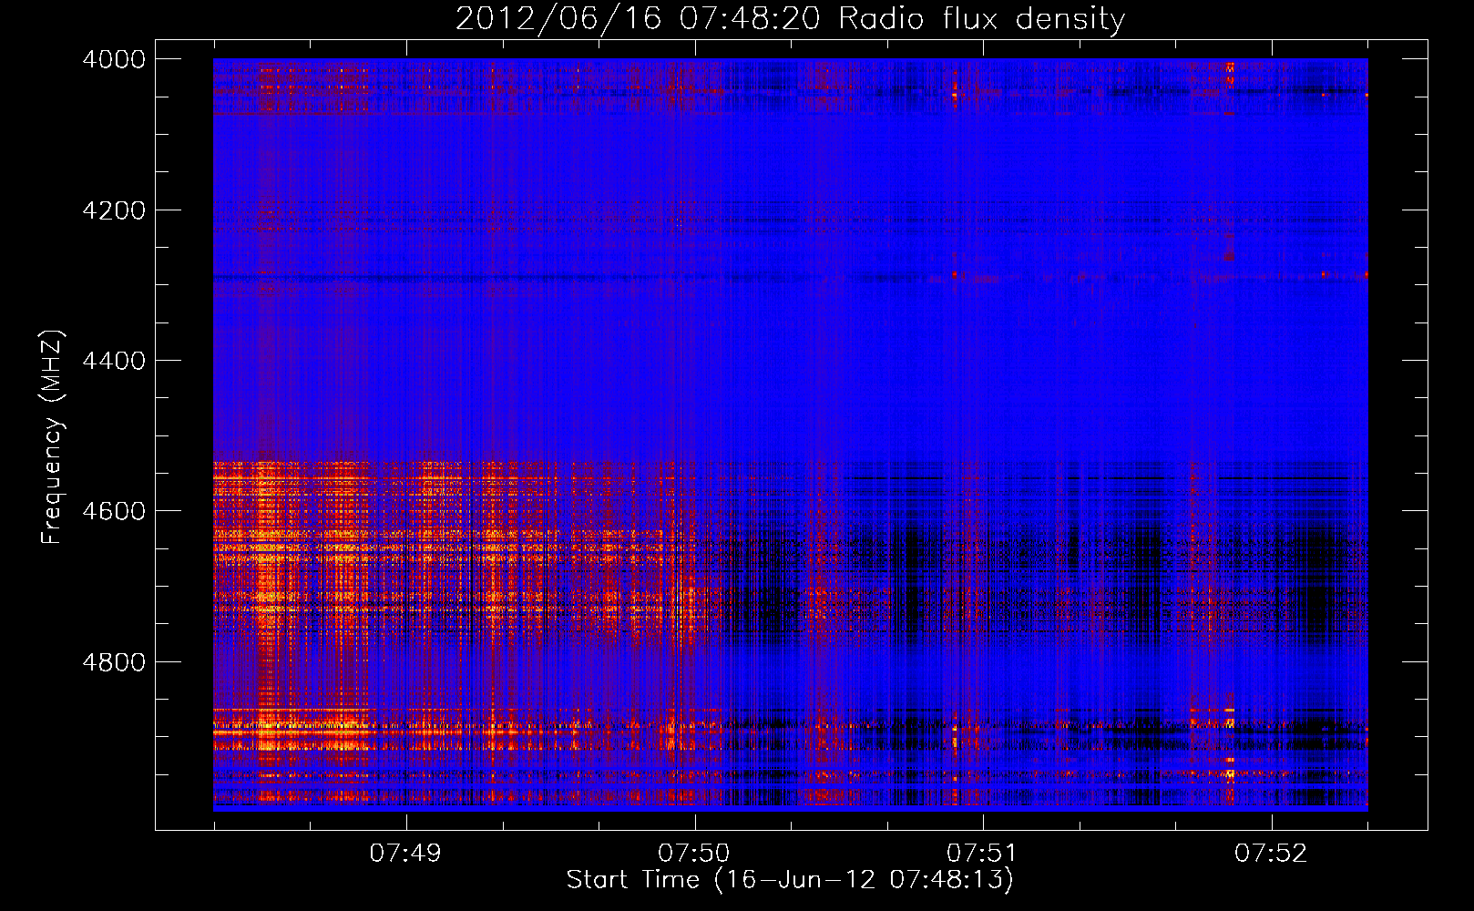Viewport: 1474px width, 911px height.
Task: Select the 4000 frequency axis label
Action: coord(114,59)
